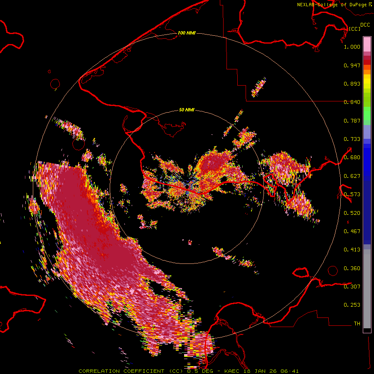Click the TH threshold label

[357, 323]
